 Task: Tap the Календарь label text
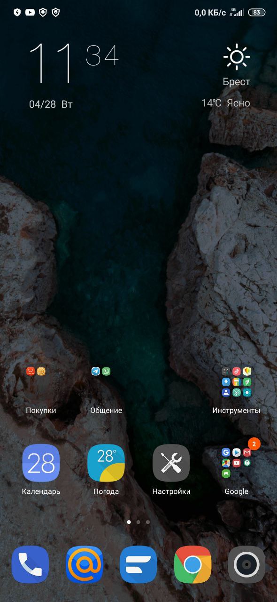(x=41, y=491)
